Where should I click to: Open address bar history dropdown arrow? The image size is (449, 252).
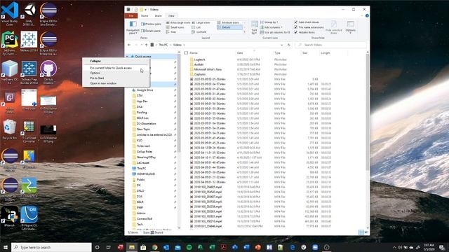[282, 45]
